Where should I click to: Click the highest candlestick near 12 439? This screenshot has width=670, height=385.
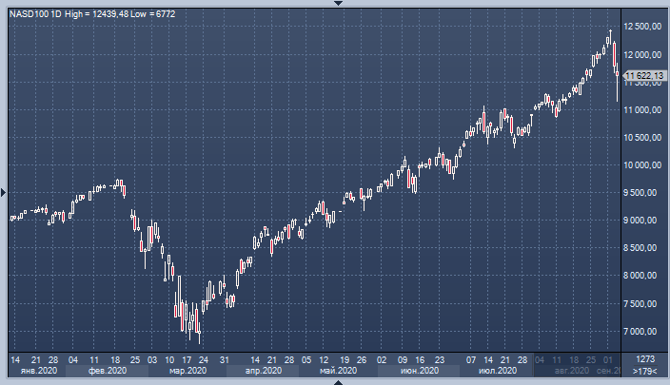[x=610, y=36]
